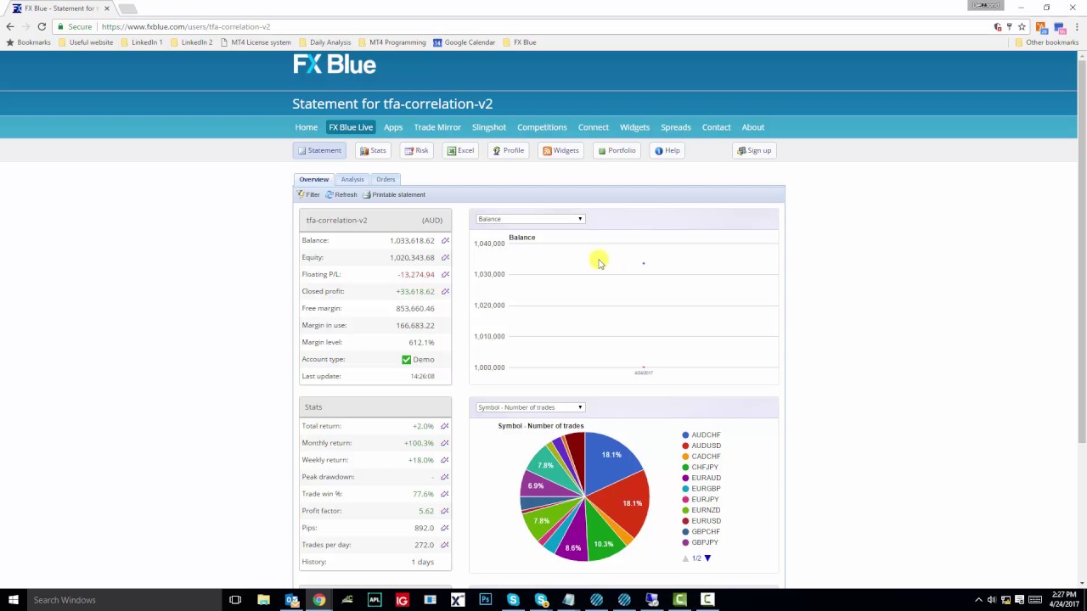Click chart icon beside Closed profit
1087x611 pixels.
(x=445, y=291)
